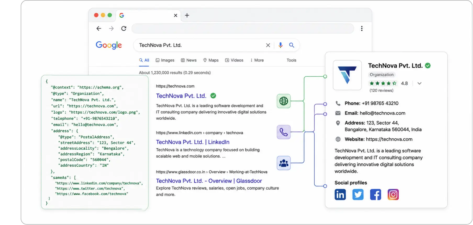Click verified badge beside first search result
Image resolution: width=473 pixels, height=225 pixels.
point(213,96)
